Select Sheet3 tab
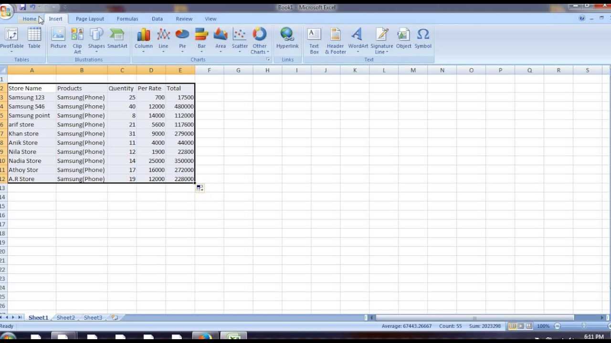 (x=93, y=317)
